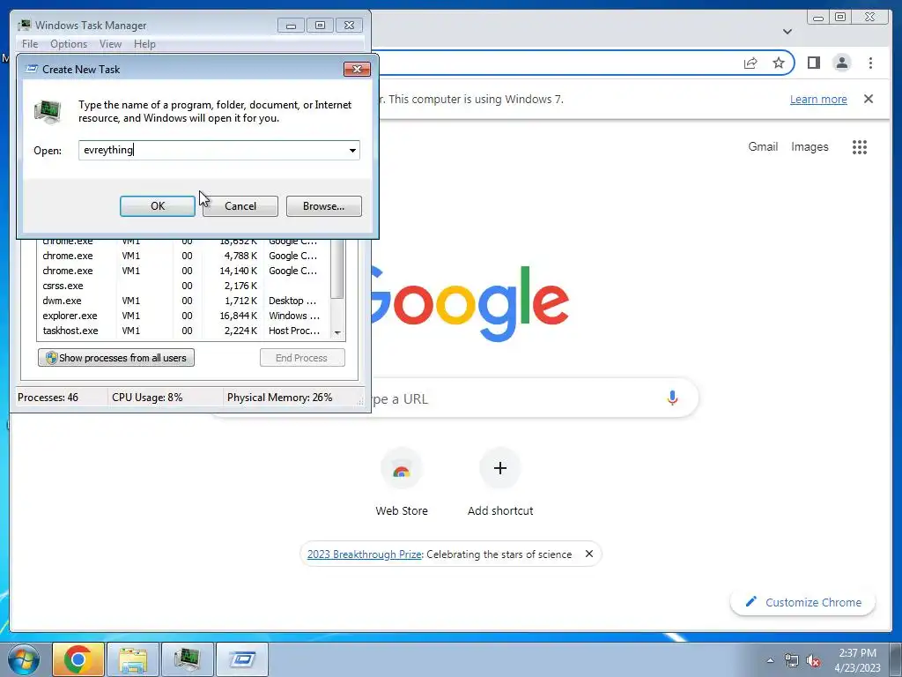Select chrome.exe row with 14,140 K memory
902x677 pixels.
pyautogui.click(x=183, y=271)
